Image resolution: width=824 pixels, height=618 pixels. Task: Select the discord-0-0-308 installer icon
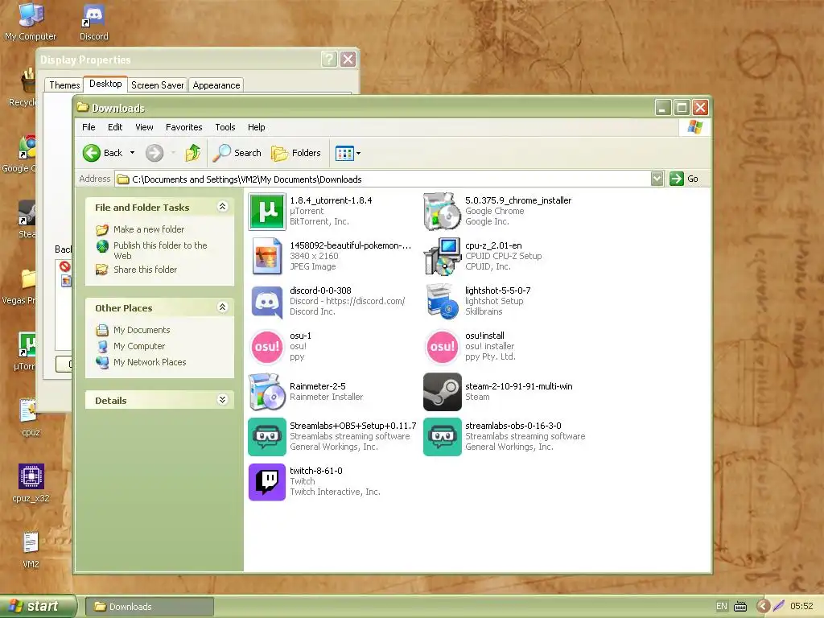point(267,302)
